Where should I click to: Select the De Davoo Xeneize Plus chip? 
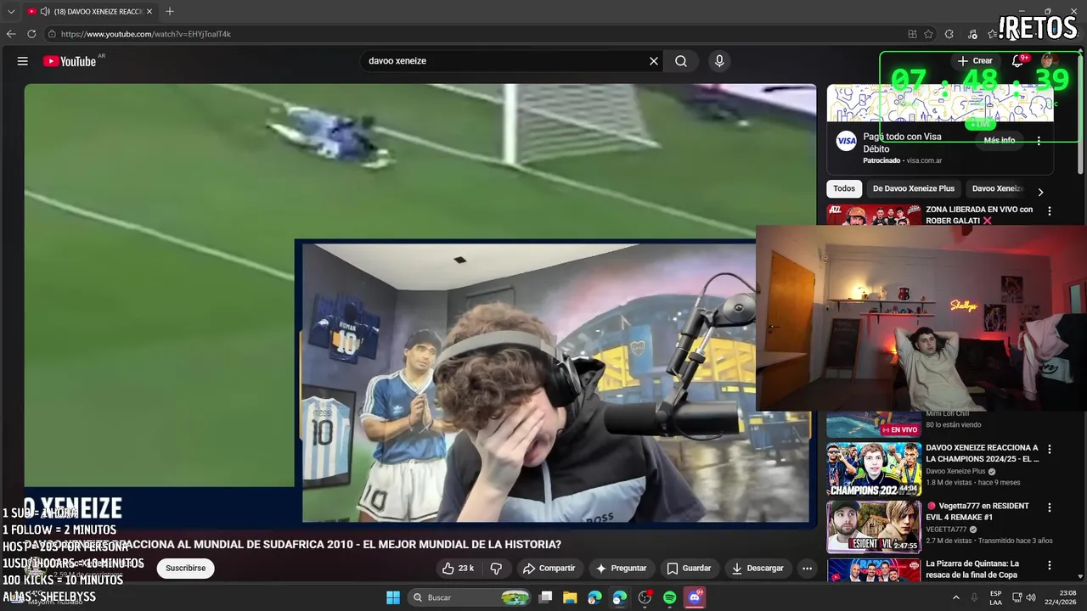pyautogui.click(x=913, y=188)
